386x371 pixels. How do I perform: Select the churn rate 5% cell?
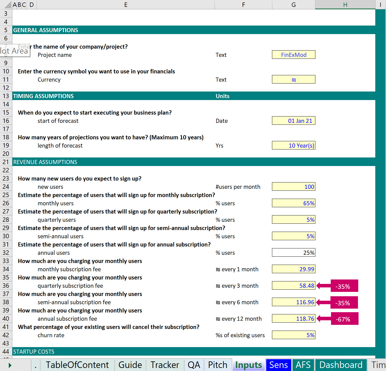[x=294, y=335]
